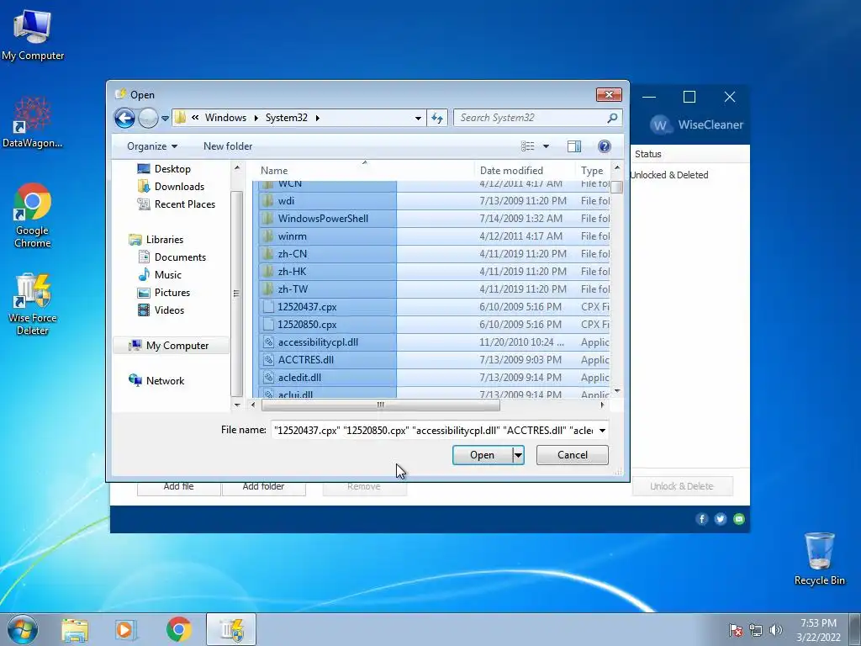Screen dimensions: 861x646
Task: Click the Forward navigation arrow in Open dialog
Action: [x=148, y=118]
